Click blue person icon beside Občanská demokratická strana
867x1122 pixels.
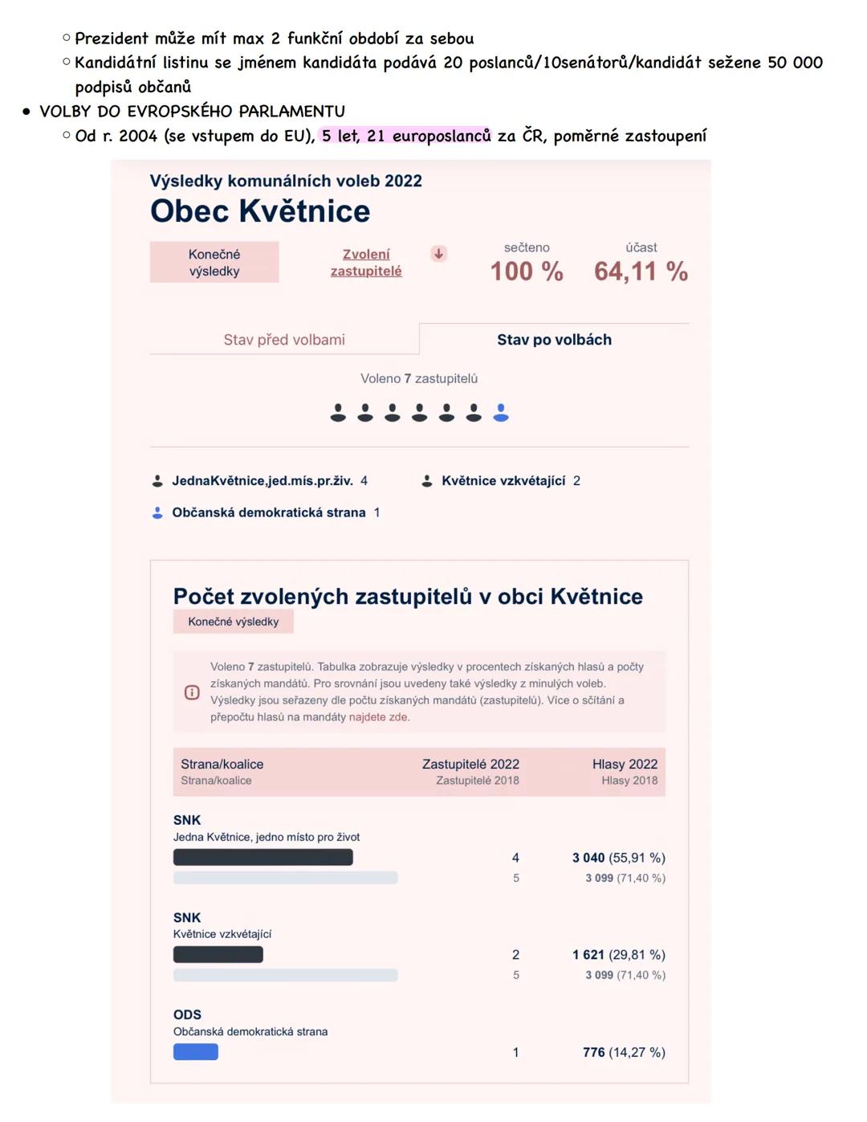click(x=156, y=512)
